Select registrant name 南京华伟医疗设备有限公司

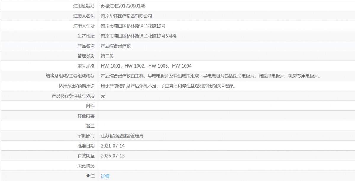127,16
